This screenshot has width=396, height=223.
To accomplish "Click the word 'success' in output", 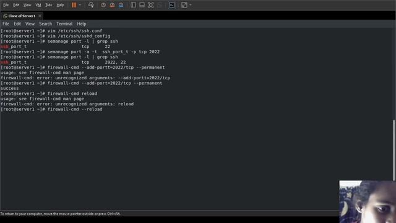I will 10,88.
